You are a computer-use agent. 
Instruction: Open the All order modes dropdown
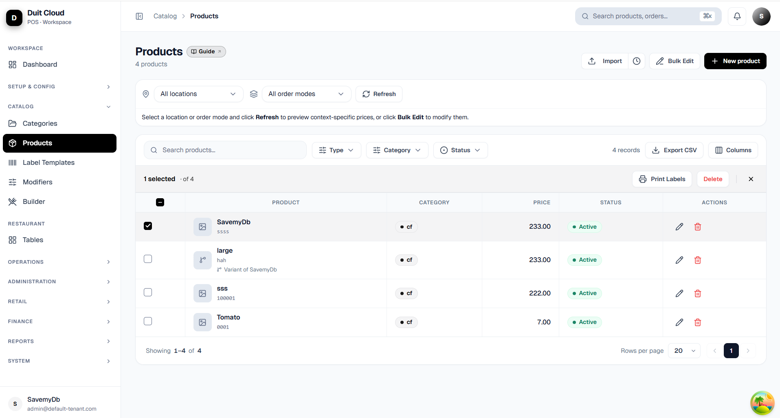click(x=306, y=94)
